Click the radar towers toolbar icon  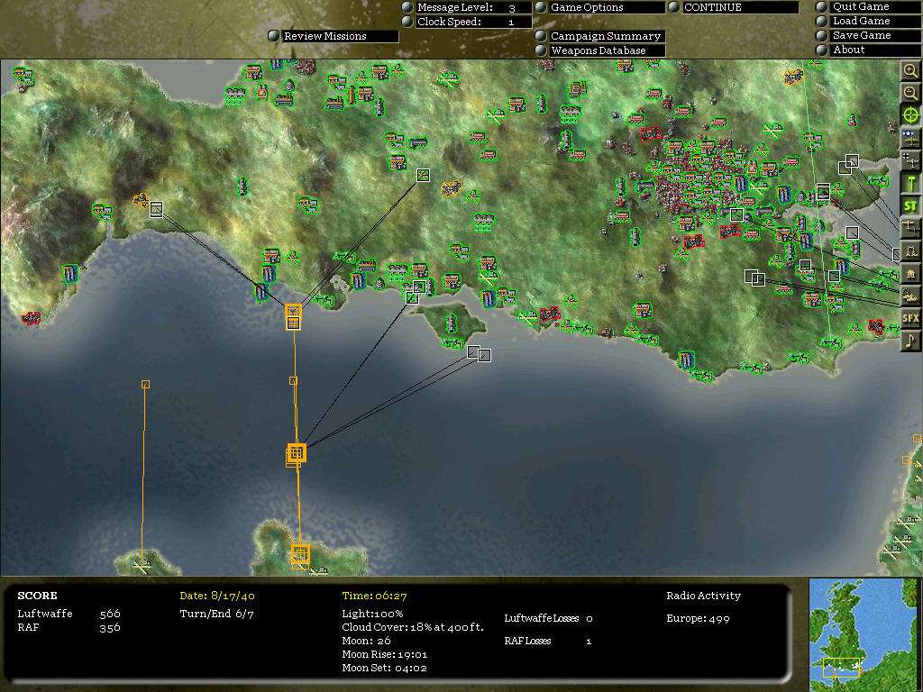[x=910, y=250]
